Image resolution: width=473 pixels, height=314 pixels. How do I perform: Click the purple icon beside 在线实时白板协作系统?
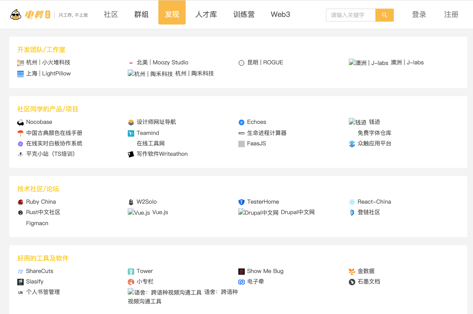tap(20, 144)
